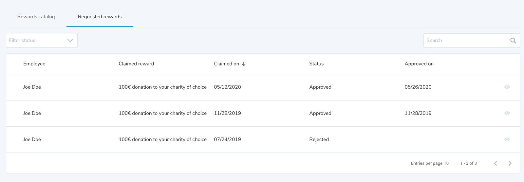Viewport: 524px width, 182px height.
Task: Expand the Filter status chevron arrow
Action: [x=70, y=41]
